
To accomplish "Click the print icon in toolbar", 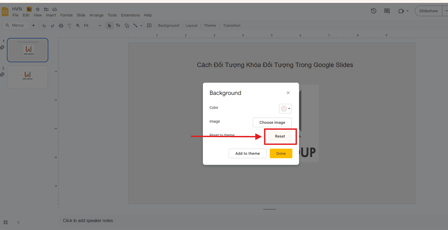I will 61,26.
